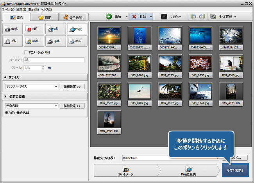Select the Tga format button
254x183 pixels.
pyautogui.click(x=55, y=41)
